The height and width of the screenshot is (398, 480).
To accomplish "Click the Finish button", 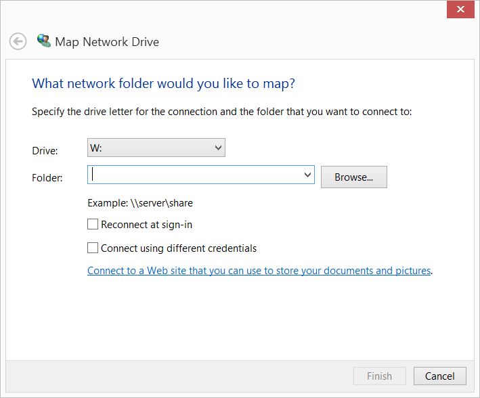I will pos(379,376).
